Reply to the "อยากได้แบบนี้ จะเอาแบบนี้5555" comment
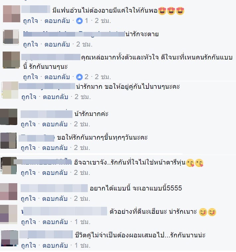 pyautogui.click(x=55, y=199)
